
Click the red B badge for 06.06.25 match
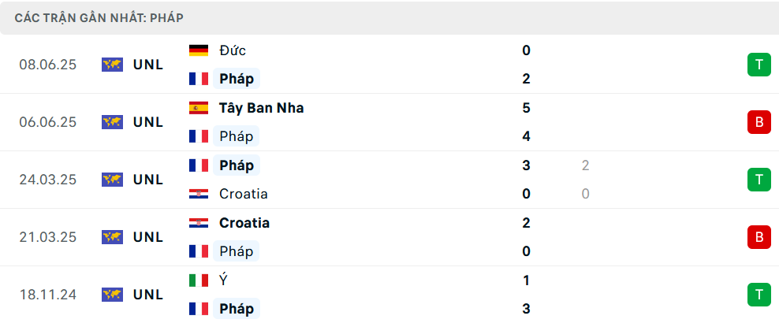pos(759,122)
